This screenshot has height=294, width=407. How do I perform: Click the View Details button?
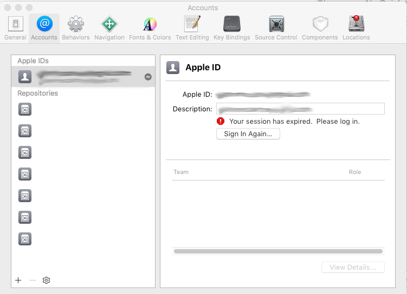[x=353, y=267]
